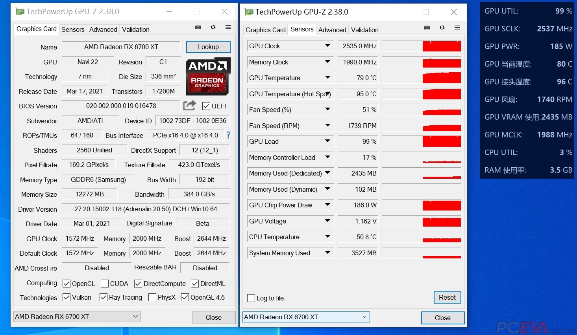This screenshot has width=577, height=335.
Task: Click the Bus Interface question mark
Action: tap(228, 135)
